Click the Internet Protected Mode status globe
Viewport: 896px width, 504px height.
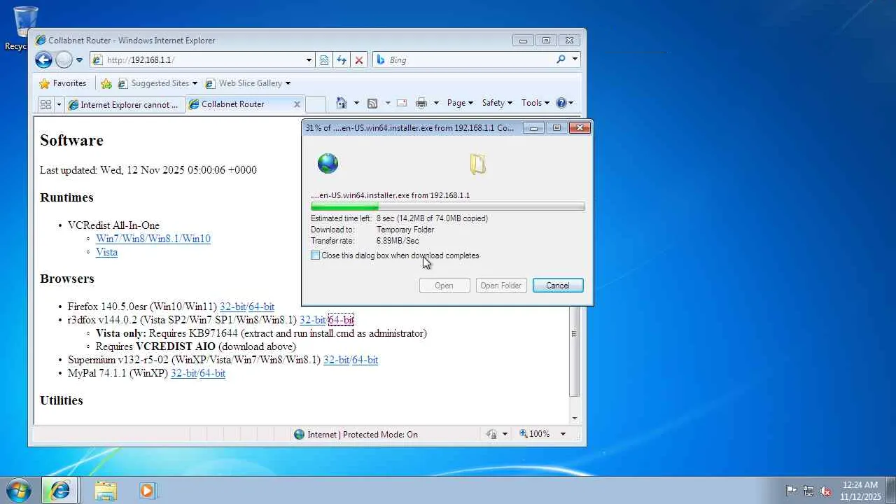(300, 435)
